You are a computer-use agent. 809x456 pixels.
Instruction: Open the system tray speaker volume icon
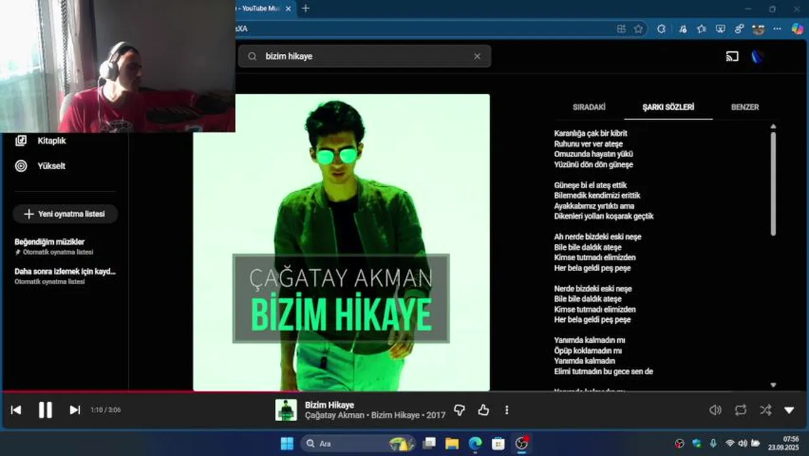tap(743, 443)
